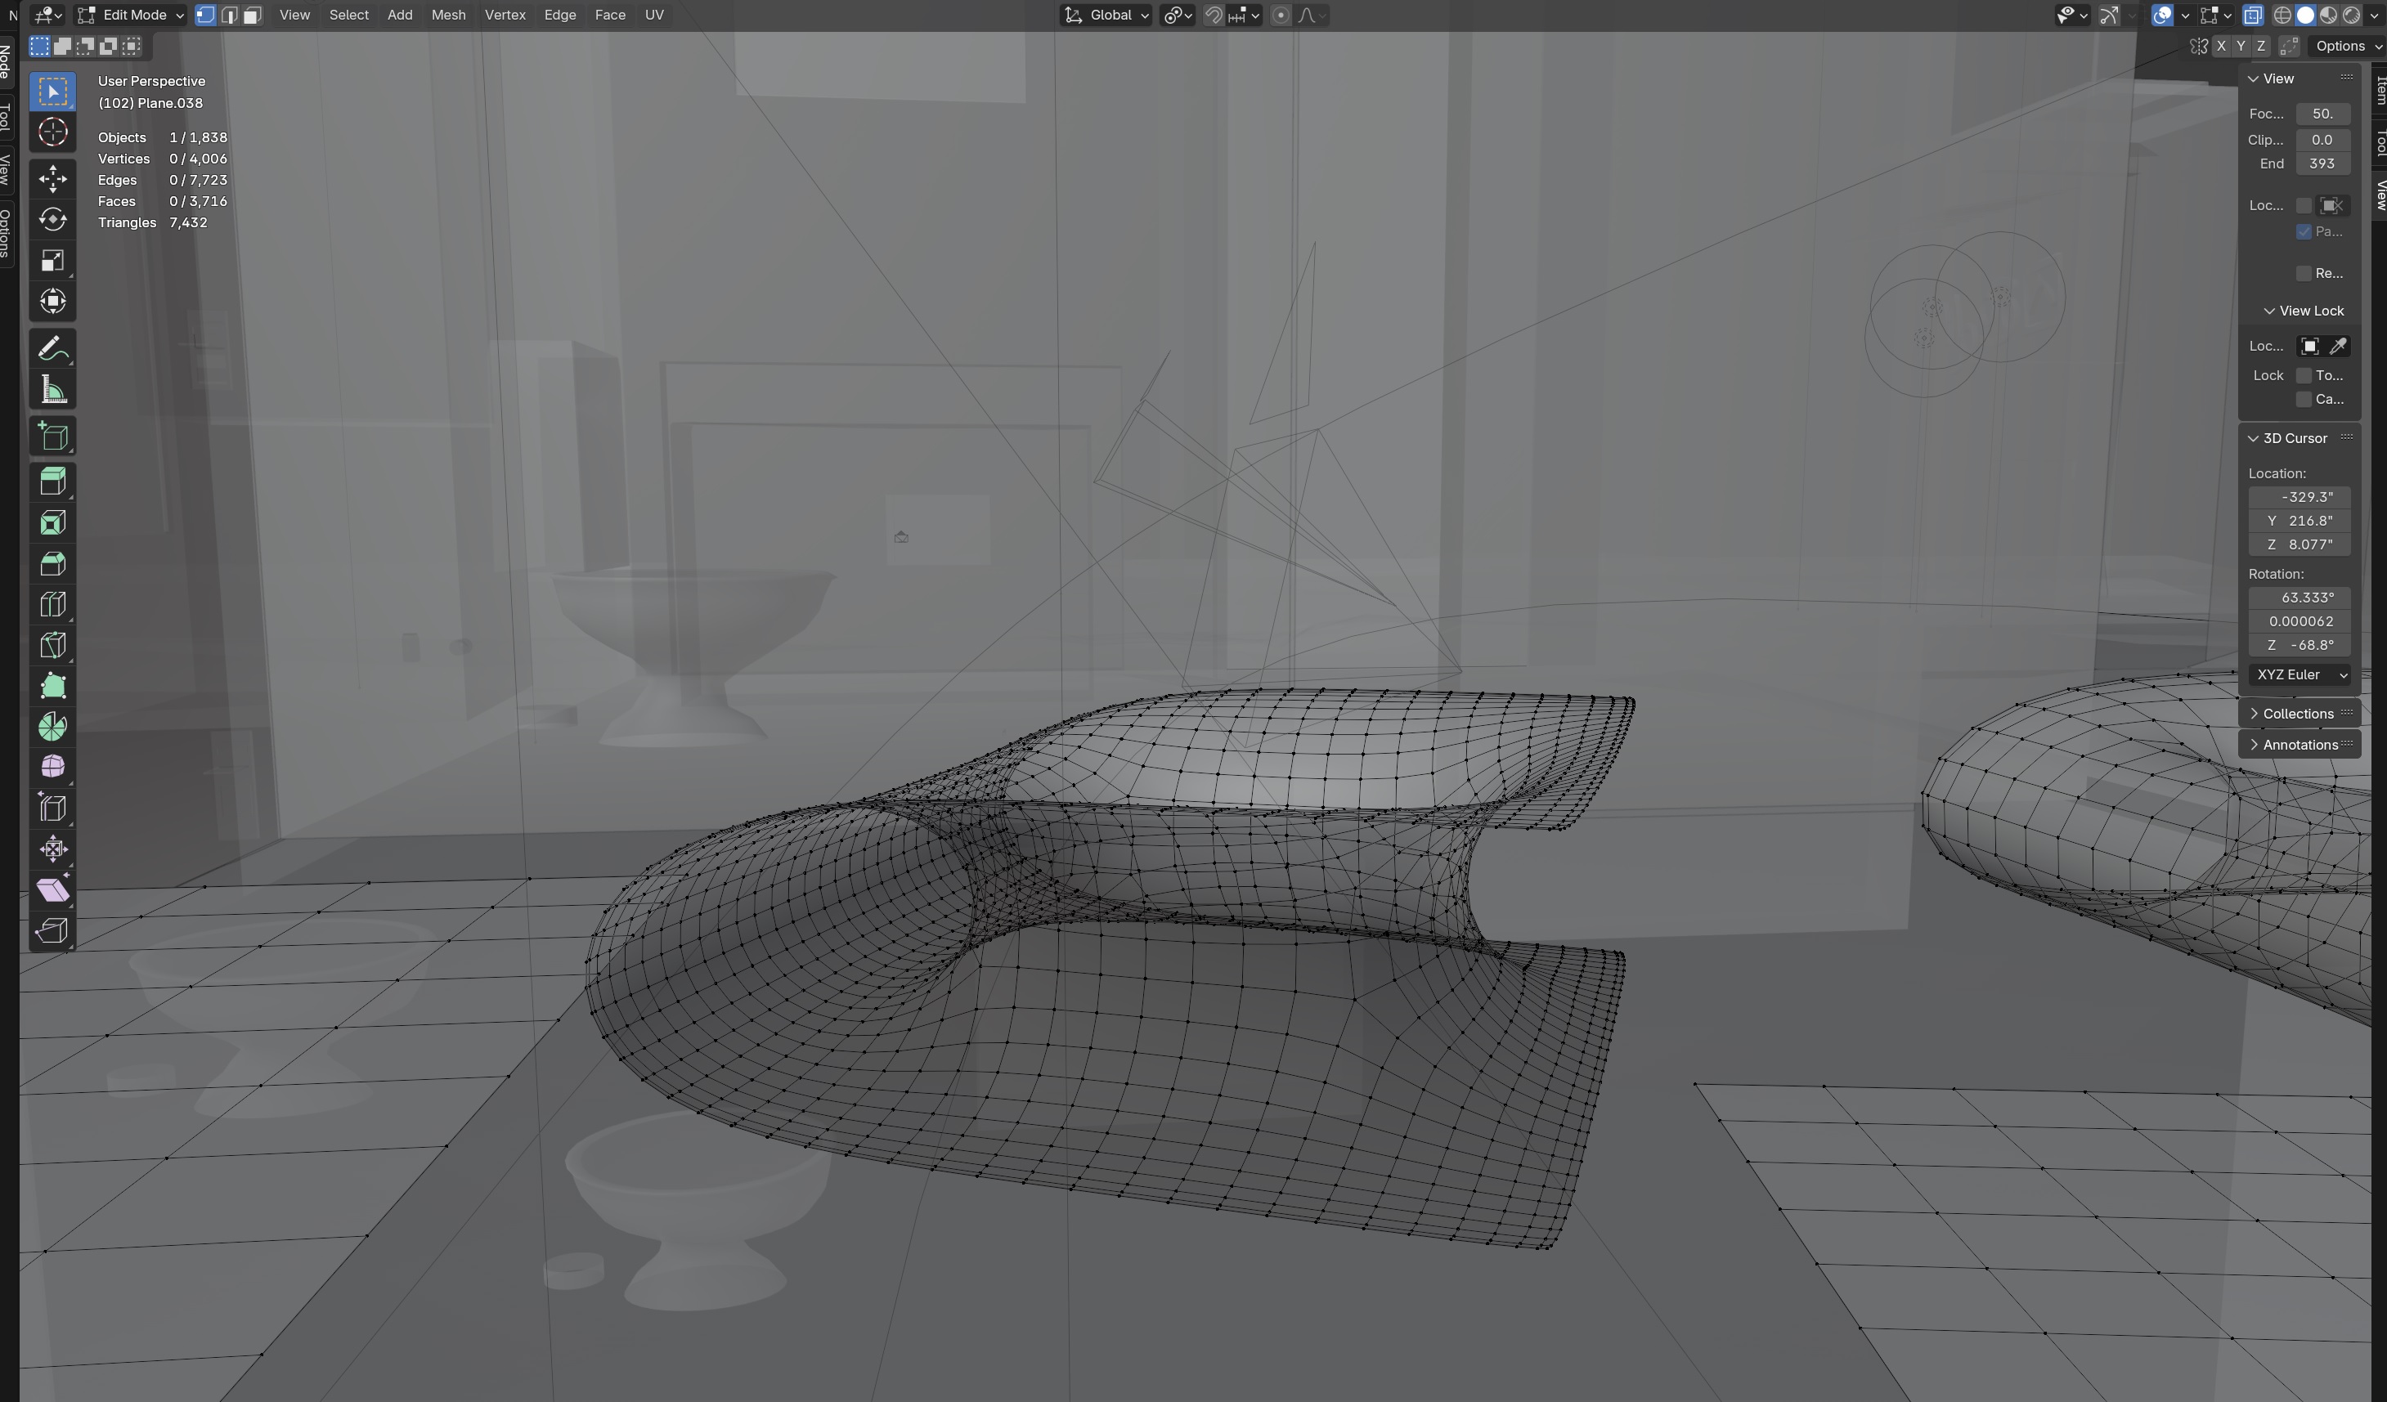This screenshot has width=2387, height=1402.
Task: Open the pivot point dropdown
Action: (1178, 16)
